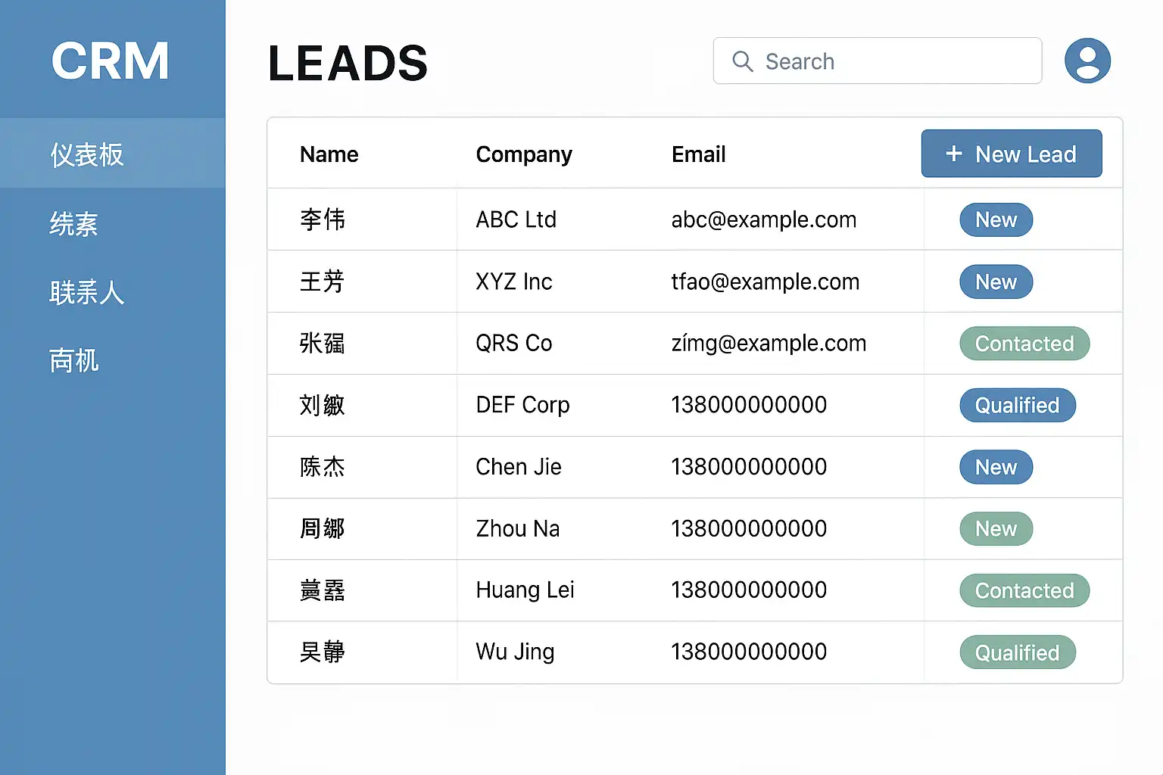This screenshot has height=775, width=1163.
Task: Click the New status badge for XYZ Inc
Action: 996,282
